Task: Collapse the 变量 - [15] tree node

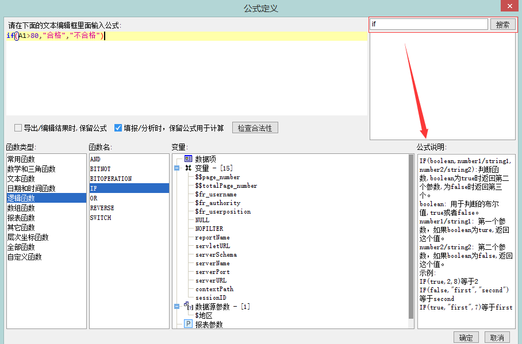Action: tap(176, 168)
